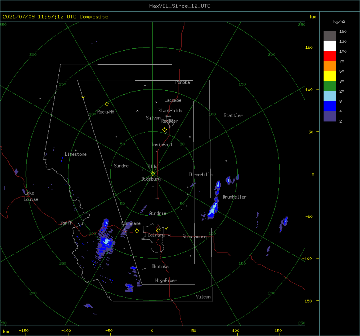The width and height of the screenshot is (360, 336).
Task: Click the yellow radar marker at Olds
Action: [x=153, y=174]
